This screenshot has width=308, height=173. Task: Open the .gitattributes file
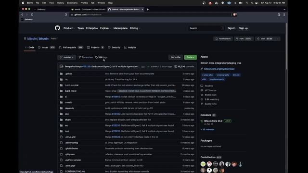(72, 148)
